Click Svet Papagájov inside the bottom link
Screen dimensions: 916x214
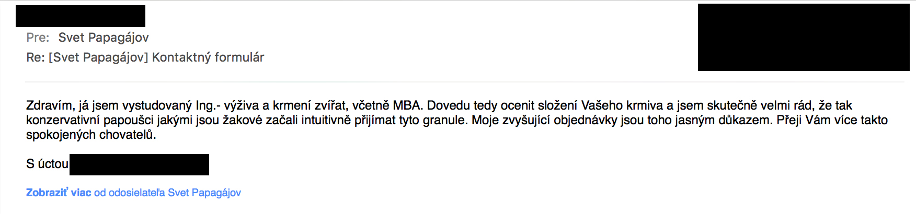tap(204, 193)
